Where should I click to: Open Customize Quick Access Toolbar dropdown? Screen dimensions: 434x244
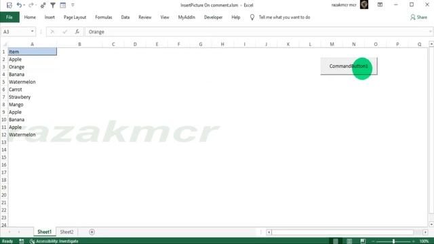[x=73, y=5]
